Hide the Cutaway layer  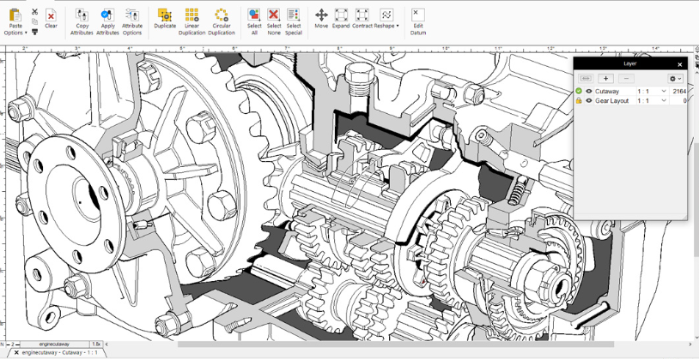589,91
